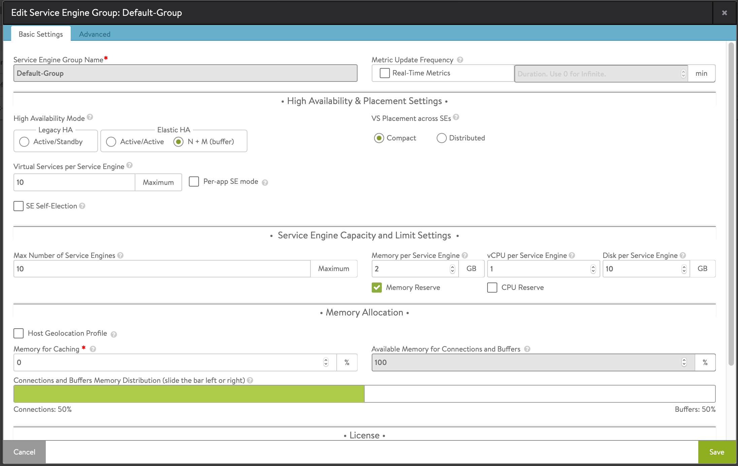
Task: Open help for Disk per Service Engine
Action: pyautogui.click(x=682, y=256)
